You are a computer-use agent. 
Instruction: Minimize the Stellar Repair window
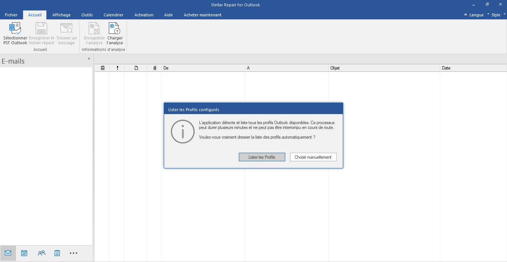tap(474, 5)
